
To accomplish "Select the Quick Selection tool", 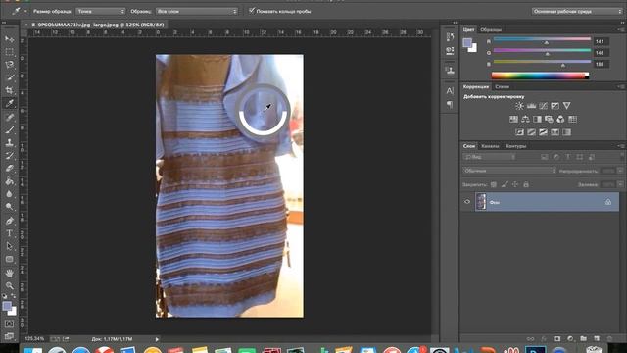I will coord(9,77).
